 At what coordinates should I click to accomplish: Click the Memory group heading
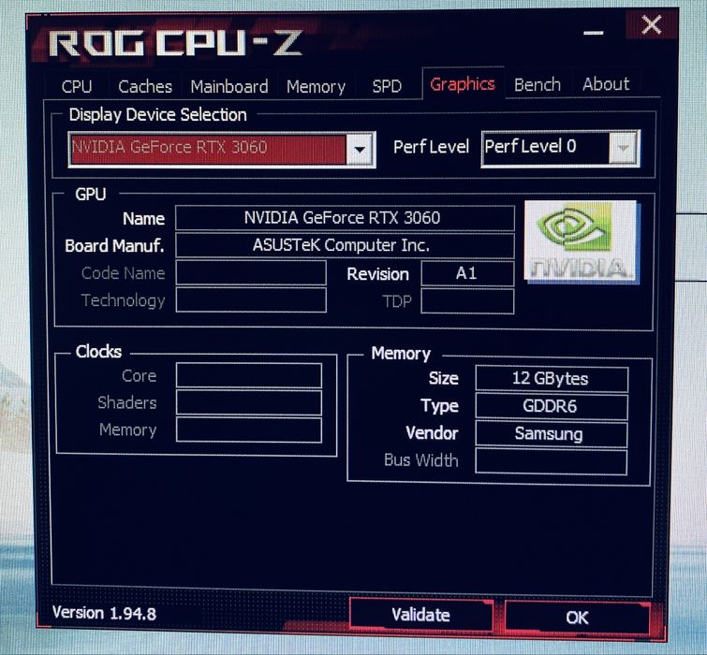coord(401,354)
